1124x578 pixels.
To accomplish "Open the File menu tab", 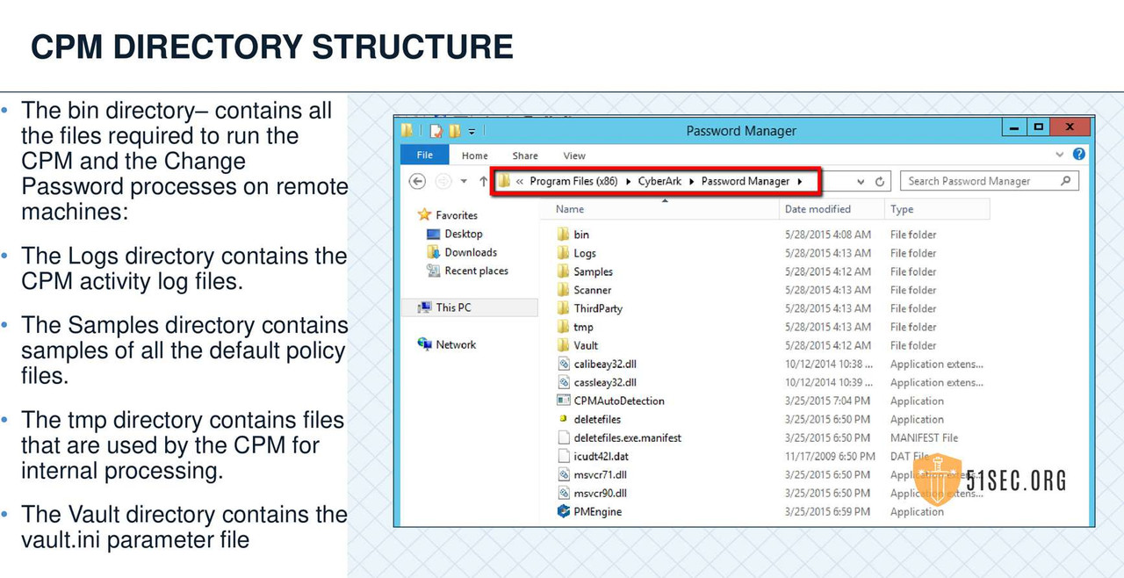I will (x=425, y=155).
